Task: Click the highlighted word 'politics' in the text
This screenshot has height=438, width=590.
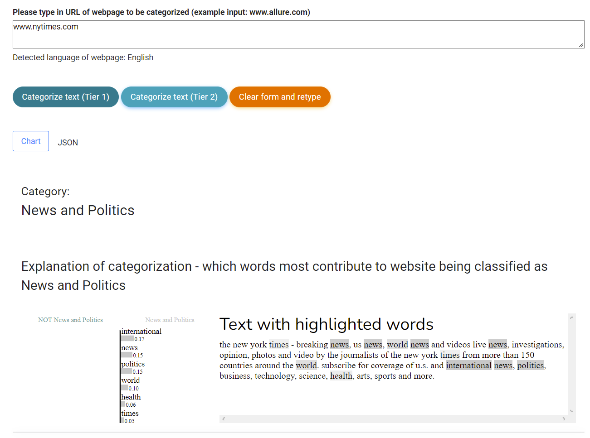Action: coord(530,366)
